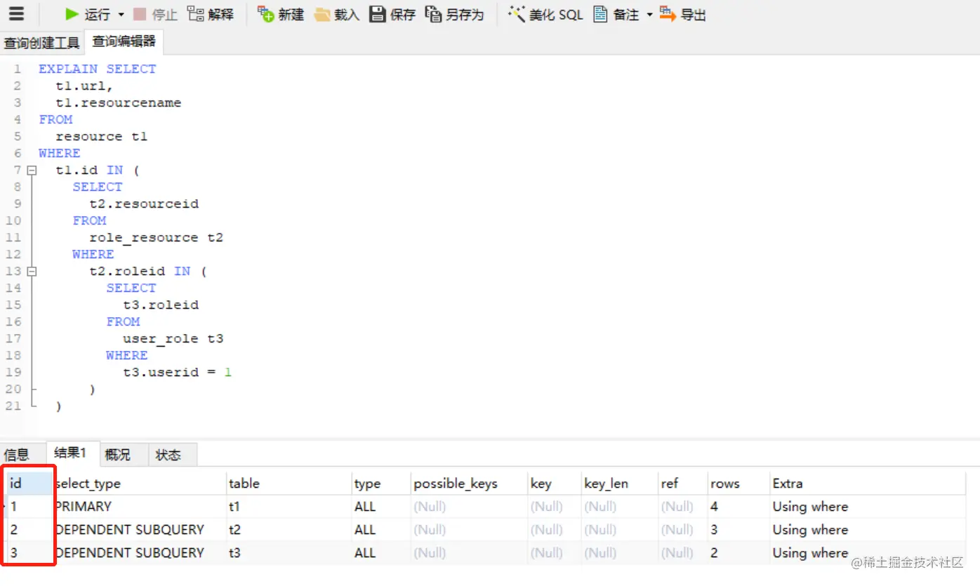Click t1.url, on line 2
Screen dimensions: 980x586
pos(84,86)
